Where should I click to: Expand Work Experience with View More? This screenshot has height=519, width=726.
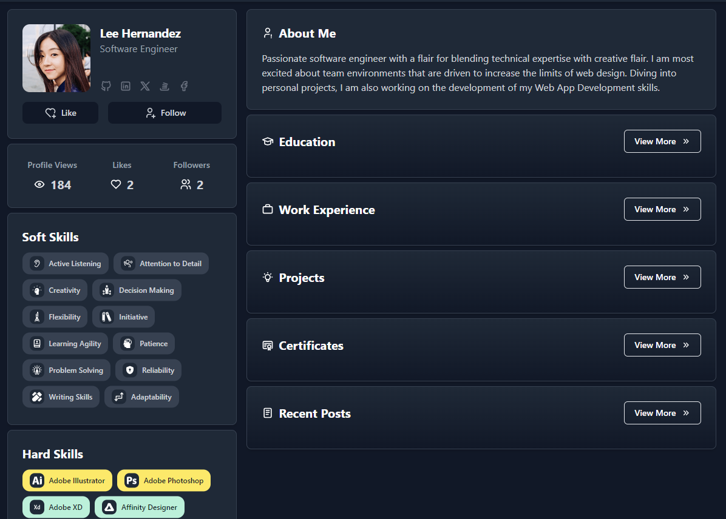(x=662, y=210)
